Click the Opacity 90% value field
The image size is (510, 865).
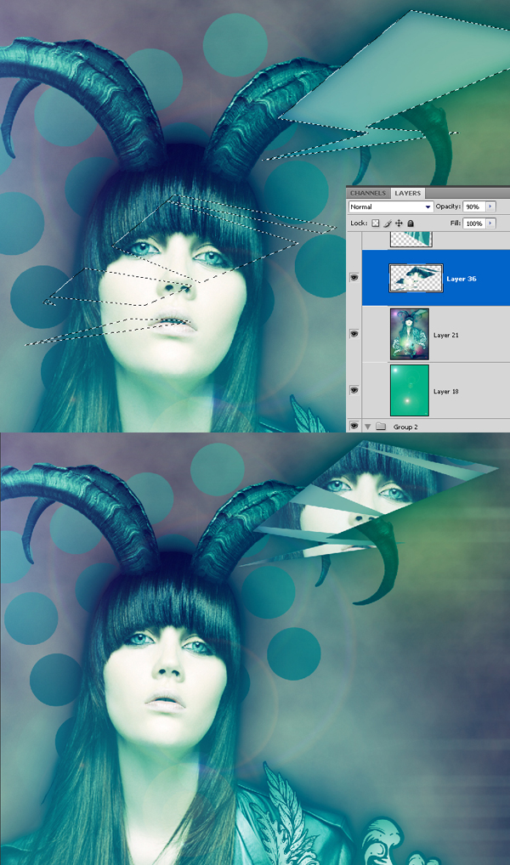[x=473, y=206]
